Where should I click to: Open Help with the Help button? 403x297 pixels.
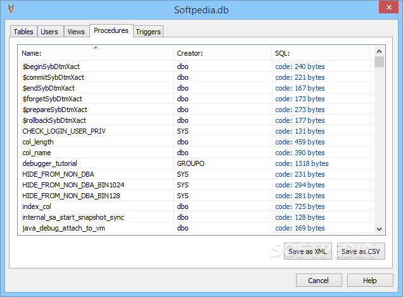click(x=370, y=281)
